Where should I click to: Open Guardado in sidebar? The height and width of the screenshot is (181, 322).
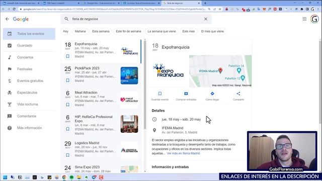[x=29, y=45]
